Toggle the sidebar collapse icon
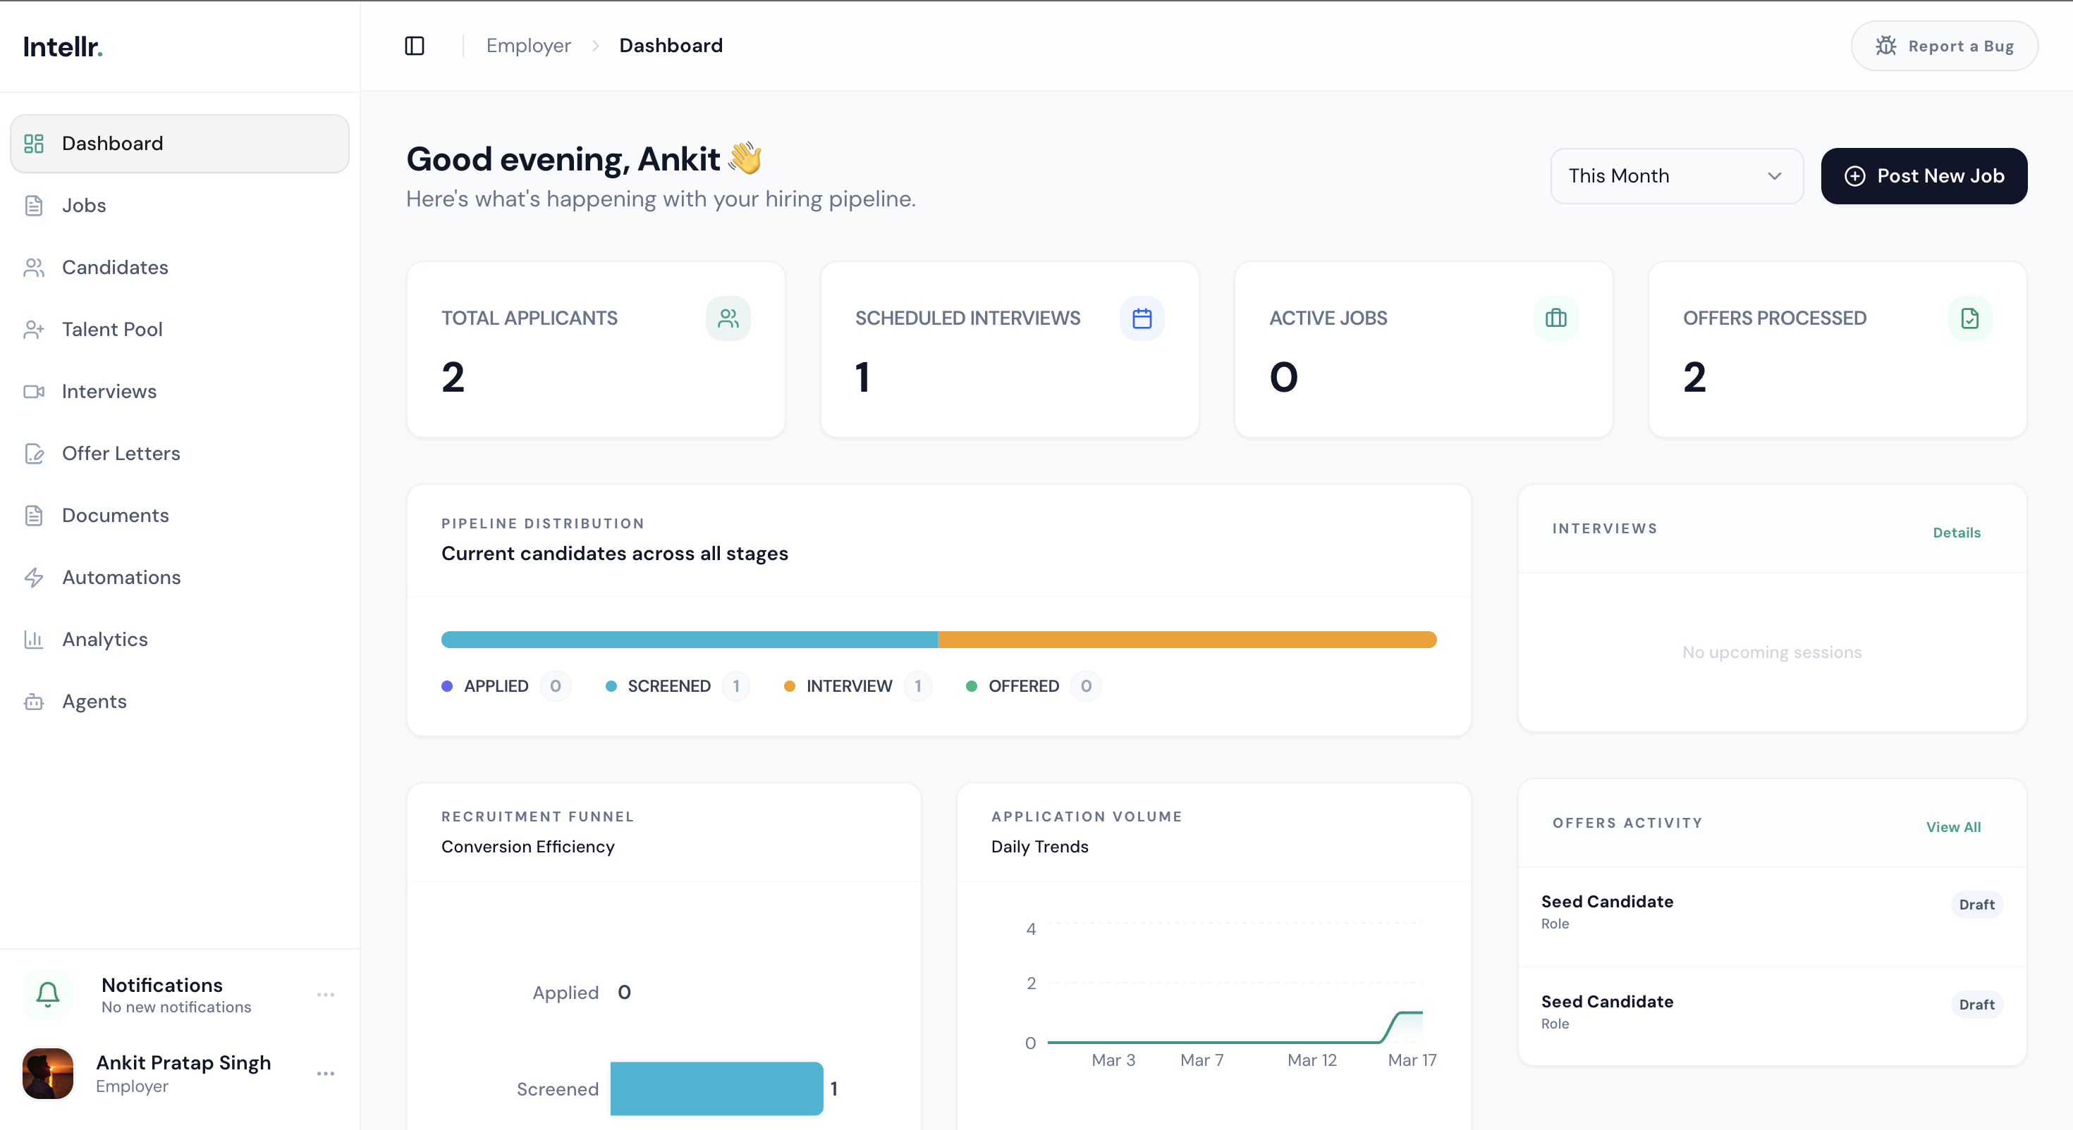Viewport: 2073px width, 1130px height. (x=415, y=46)
